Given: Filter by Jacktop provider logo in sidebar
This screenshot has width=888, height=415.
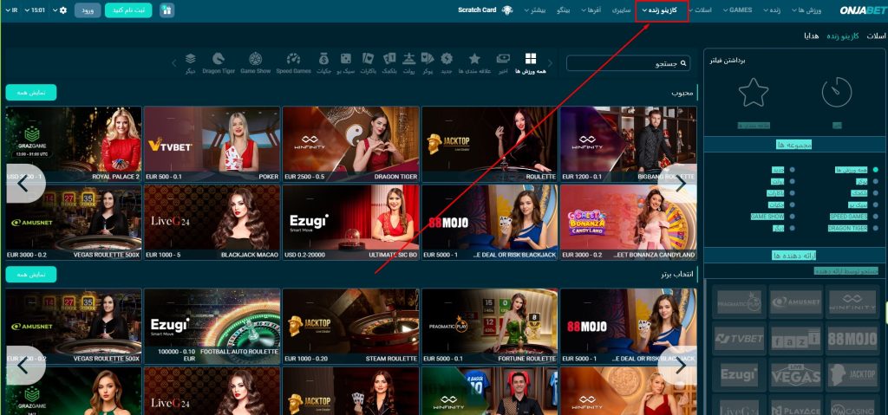Looking at the screenshot, I should [852, 375].
